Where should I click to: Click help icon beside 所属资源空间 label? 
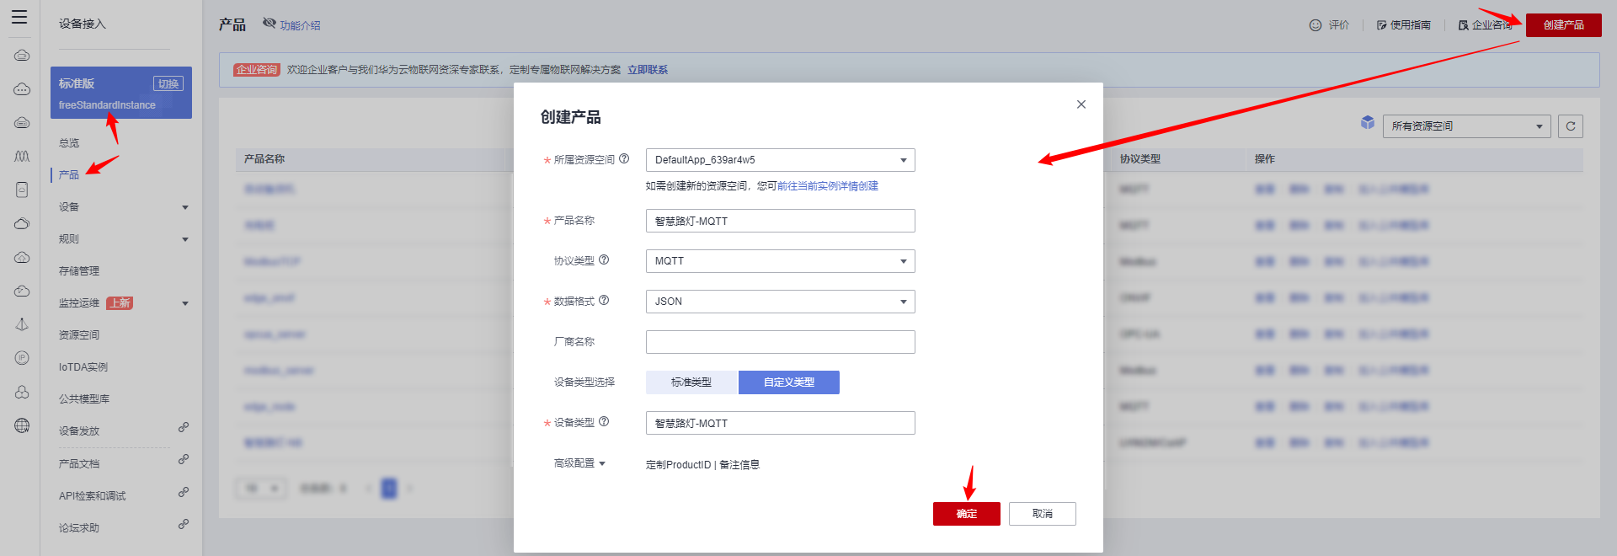(x=624, y=158)
